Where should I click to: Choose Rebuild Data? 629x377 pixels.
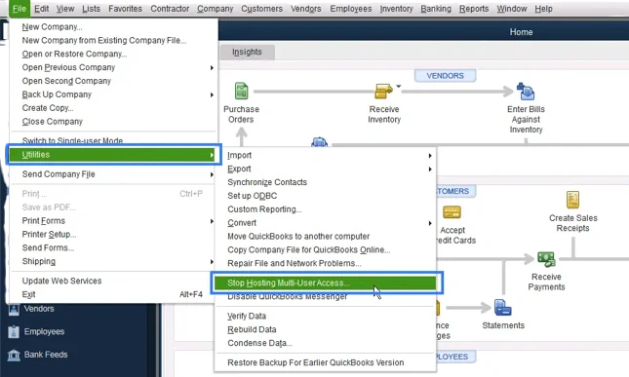(252, 329)
